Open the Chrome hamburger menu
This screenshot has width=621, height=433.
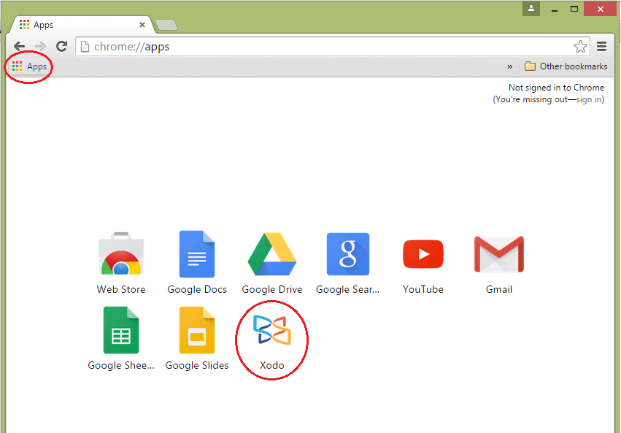coord(601,47)
